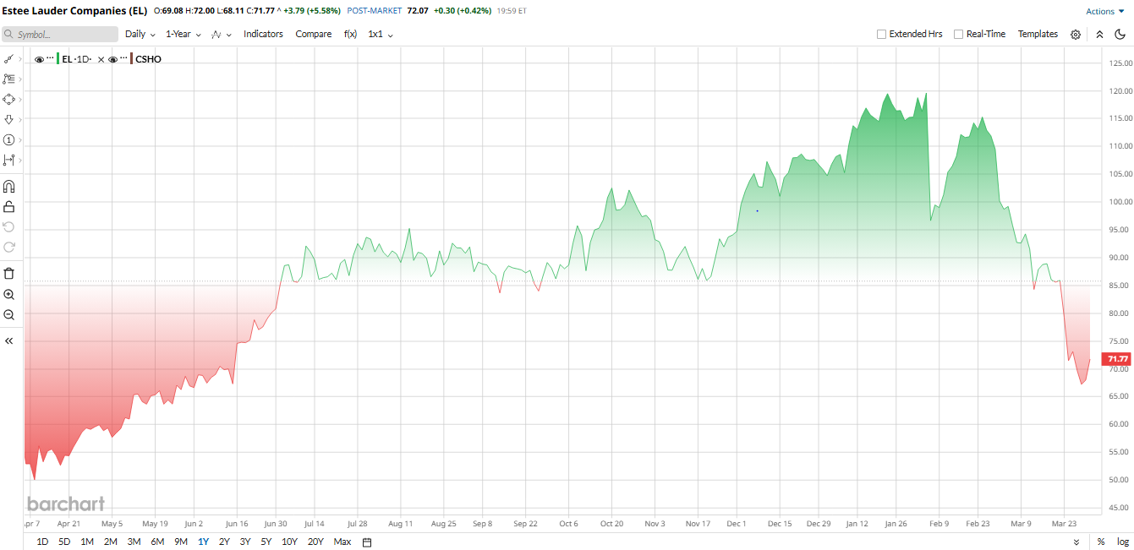Expand the shapes tool submenu arrow
Screen dimensions: 1134x550
(x=20, y=99)
